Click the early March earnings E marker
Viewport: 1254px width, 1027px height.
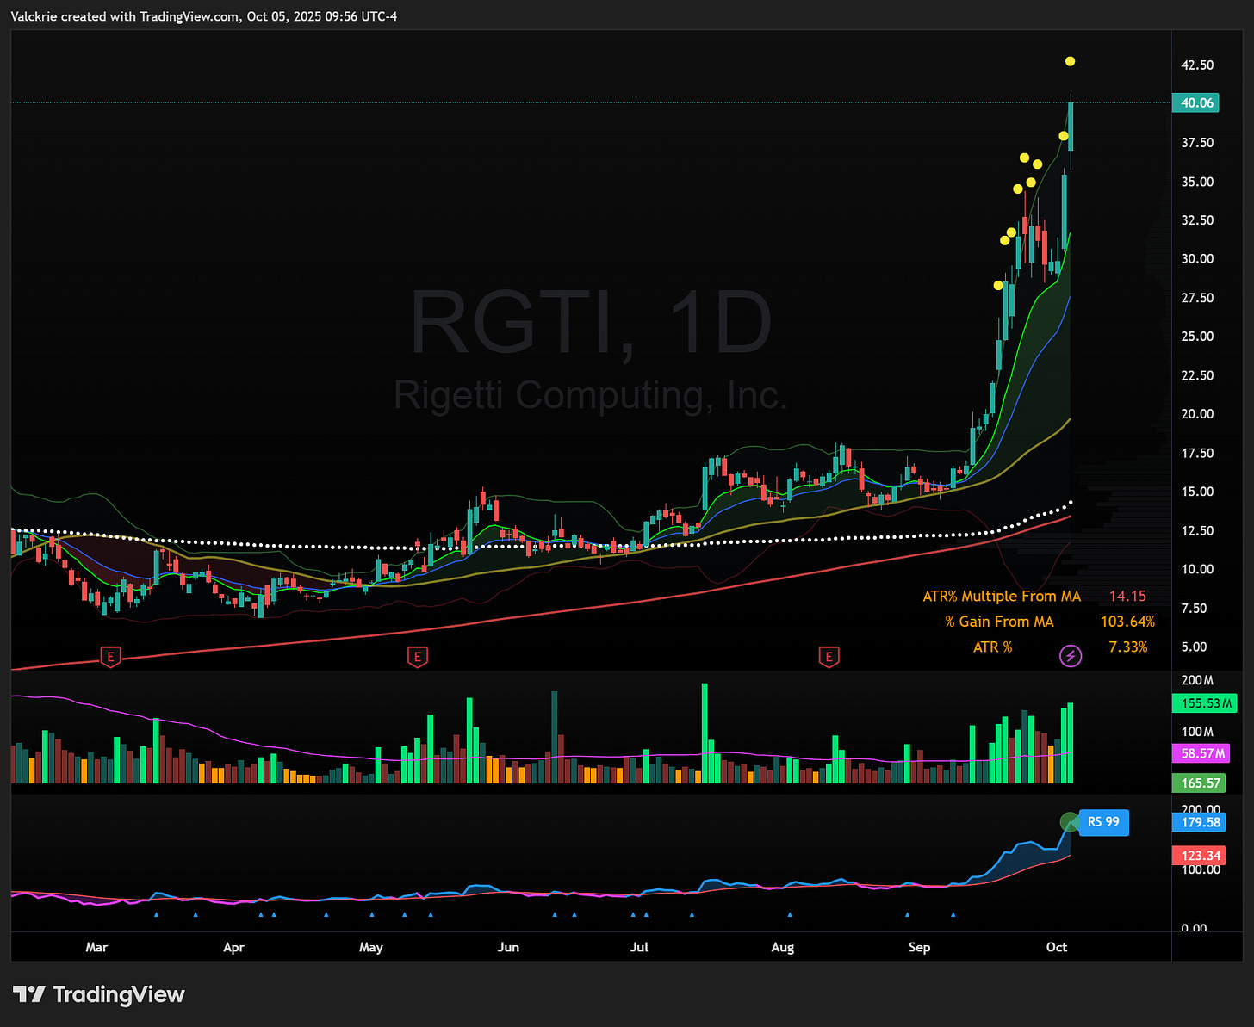[109, 657]
